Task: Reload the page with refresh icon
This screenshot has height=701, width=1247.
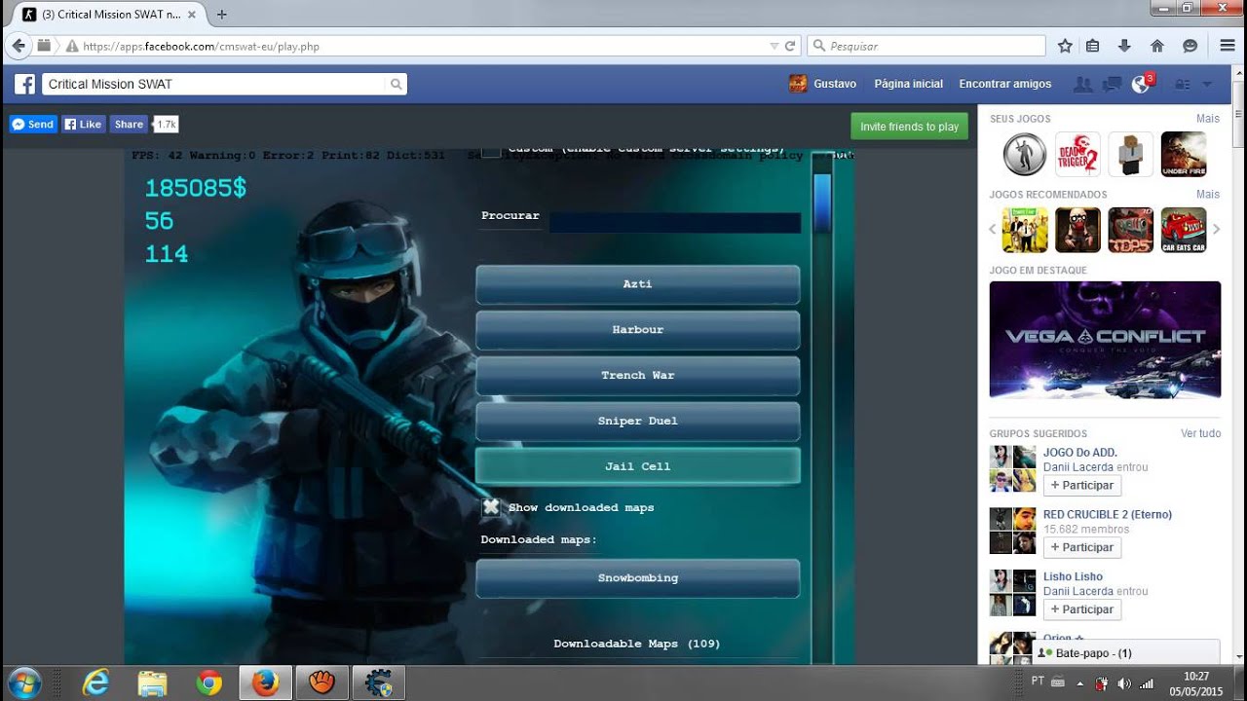Action: click(790, 46)
